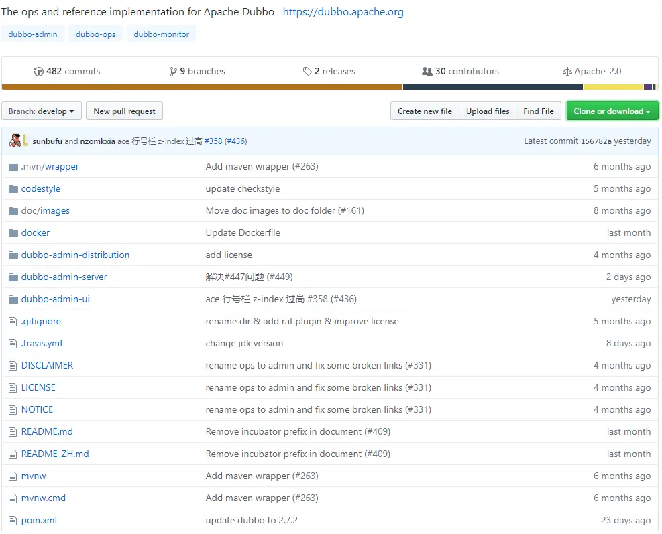
Task: Click the file icon beside mvnw.cmd
Action: [x=13, y=498]
